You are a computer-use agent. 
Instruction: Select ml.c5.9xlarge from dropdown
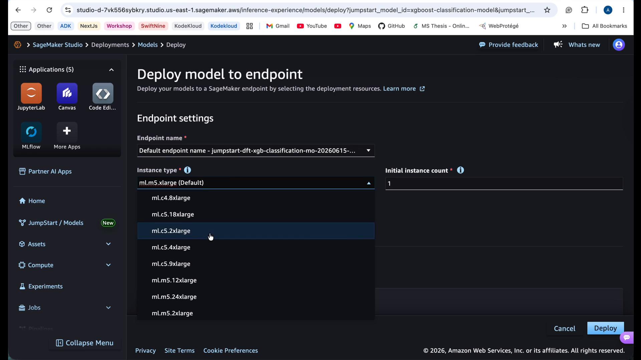(x=256, y=264)
